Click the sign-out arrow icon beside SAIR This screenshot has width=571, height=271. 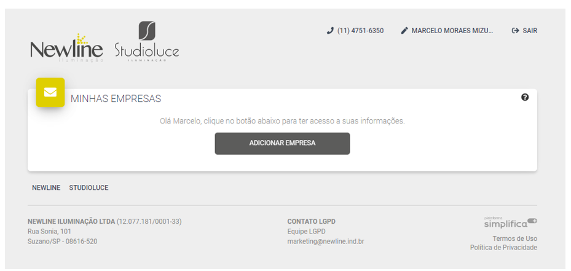pos(515,31)
